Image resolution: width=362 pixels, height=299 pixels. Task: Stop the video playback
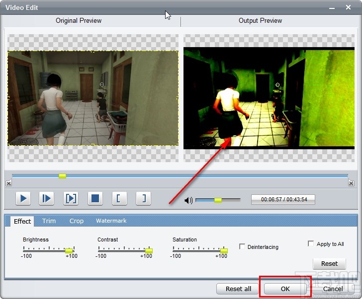coord(95,198)
